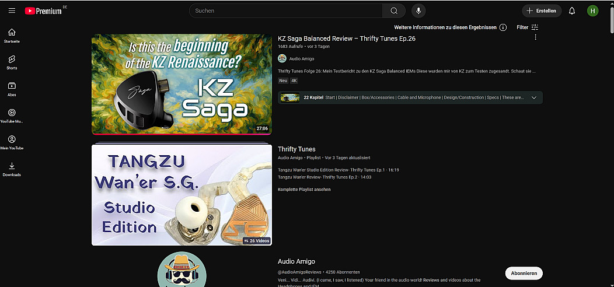Viewport: 614px width, 287px height.
Task: Open three-dot menu for KZ Saga video
Action: [x=535, y=37]
